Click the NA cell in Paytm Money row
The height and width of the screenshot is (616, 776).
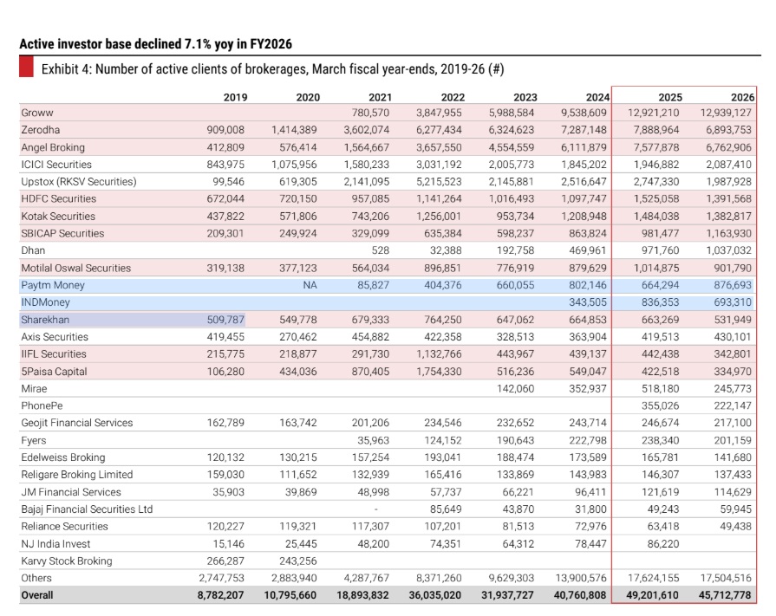(x=310, y=285)
